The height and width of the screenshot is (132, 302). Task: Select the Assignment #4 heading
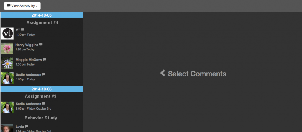[42, 22]
